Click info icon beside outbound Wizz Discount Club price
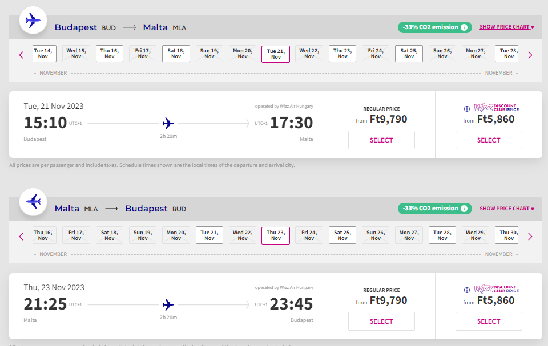548x346 pixels. pos(466,109)
